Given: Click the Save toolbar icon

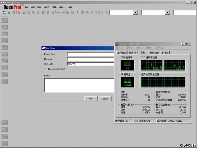Looking at the screenshot, I should point(14,13).
